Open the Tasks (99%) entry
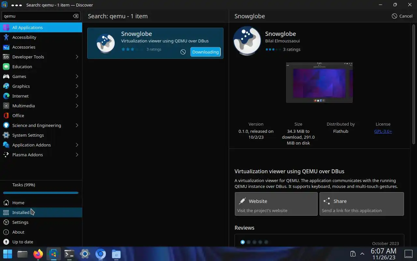The height and width of the screenshot is (261, 417). (x=41, y=185)
